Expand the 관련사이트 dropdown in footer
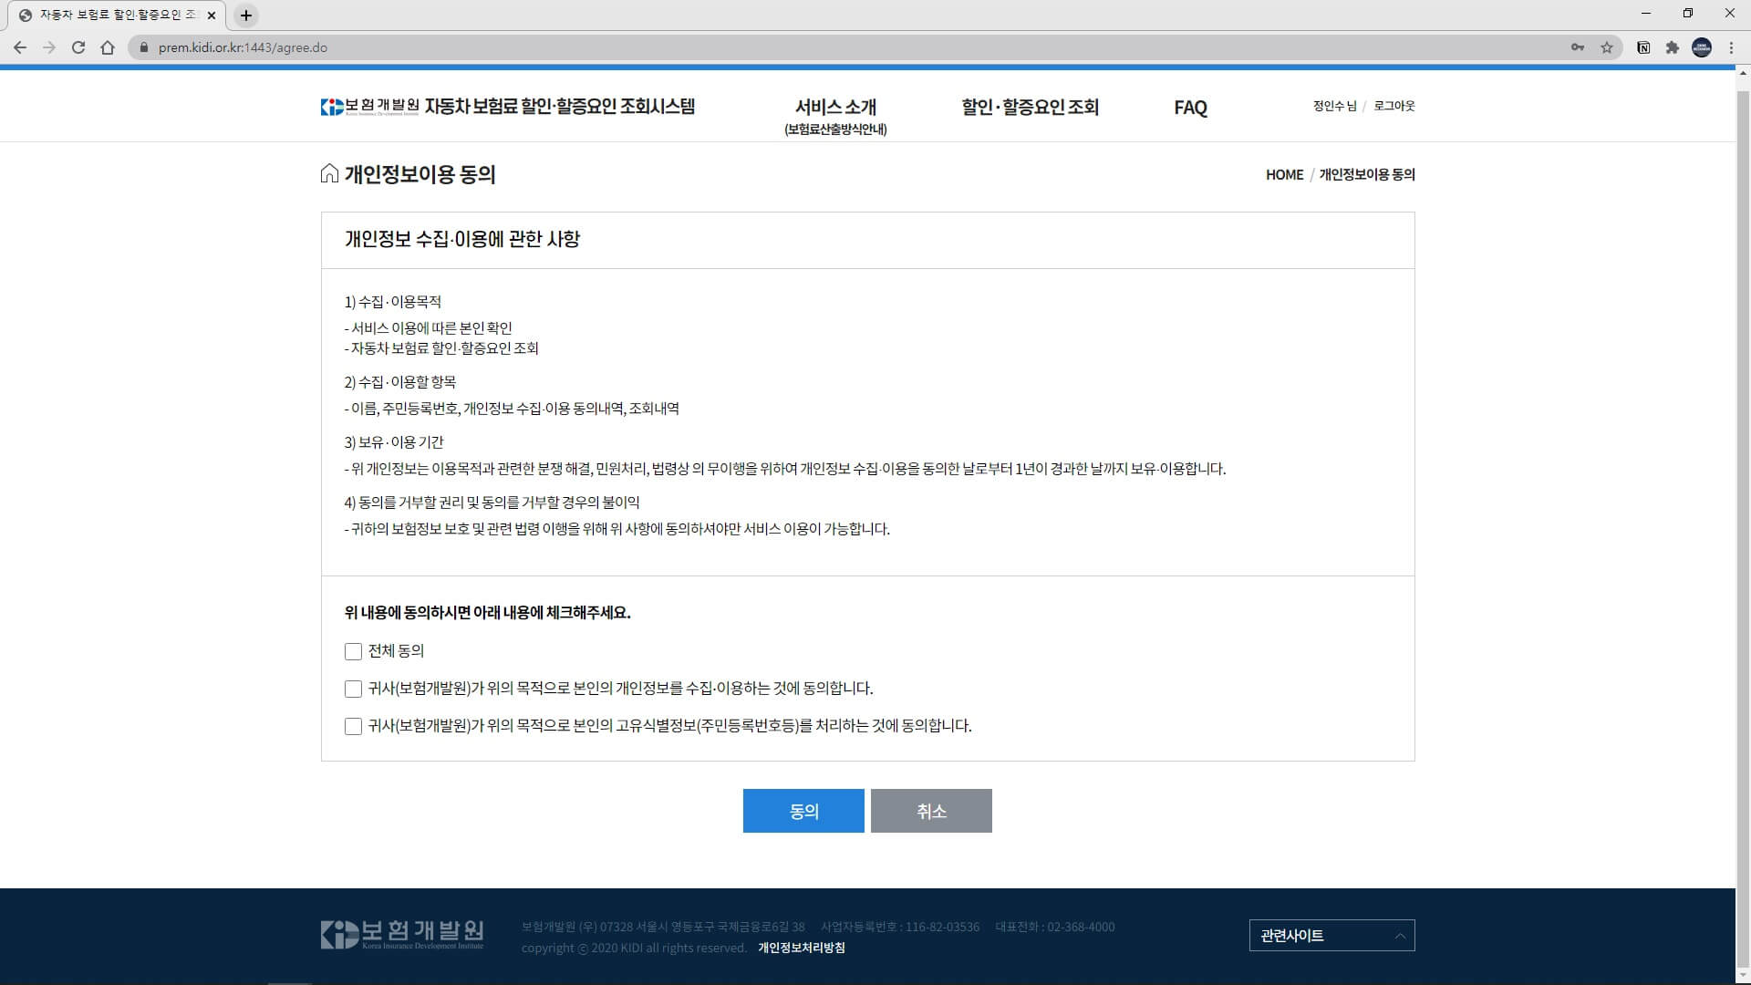This screenshot has width=1751, height=985. [x=1331, y=935]
